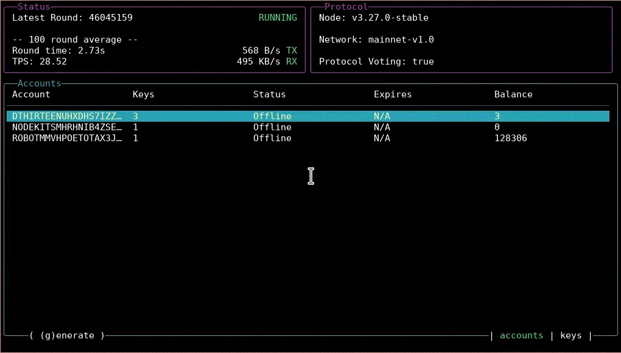Select the accounts tab
Viewport: 621px width, 353px height.
[521, 335]
